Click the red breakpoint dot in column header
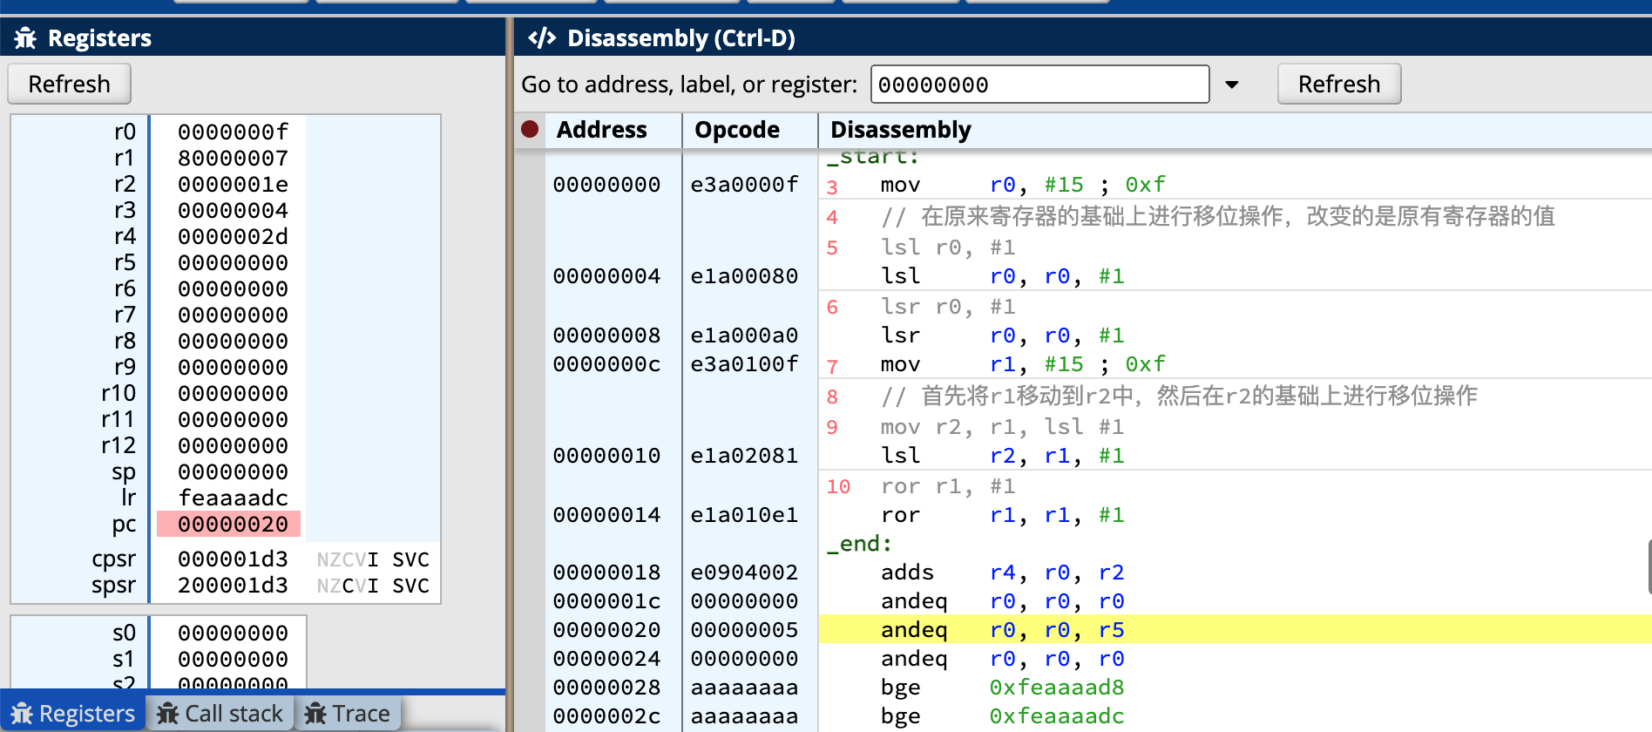 click(530, 130)
